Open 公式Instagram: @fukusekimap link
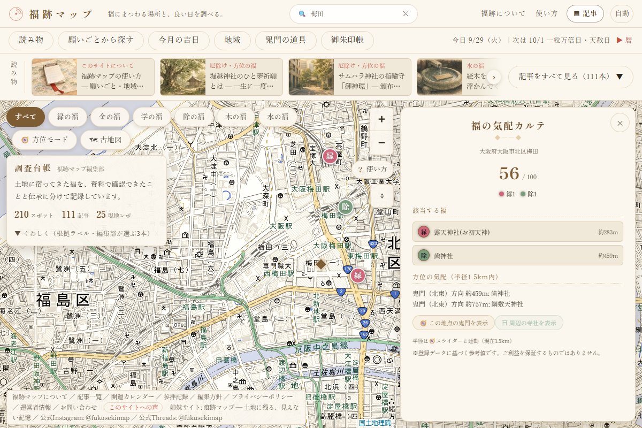Image resolution: width=642 pixels, height=428 pixels. 86,417
